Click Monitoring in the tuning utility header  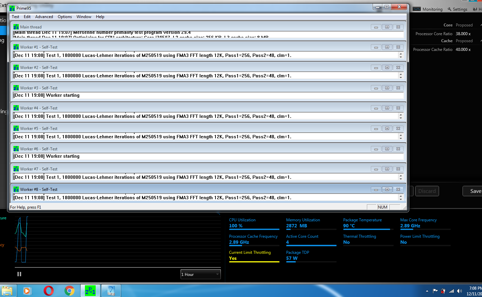428,9
